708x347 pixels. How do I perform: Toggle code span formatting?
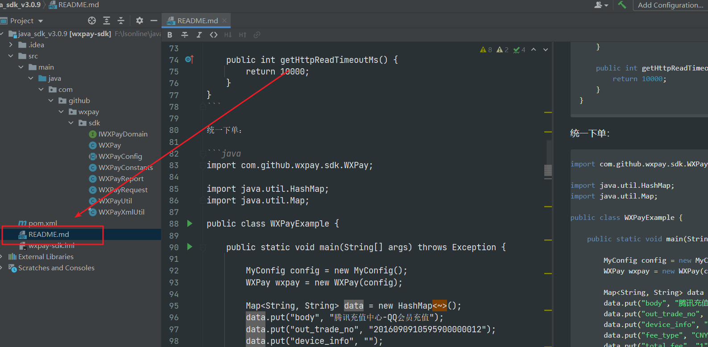tap(214, 35)
